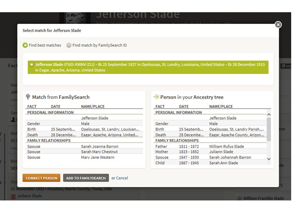
Task: Click FamilySearch birth place Opelousas, St. Landry, Louisian...
Action: (x=110, y=129)
